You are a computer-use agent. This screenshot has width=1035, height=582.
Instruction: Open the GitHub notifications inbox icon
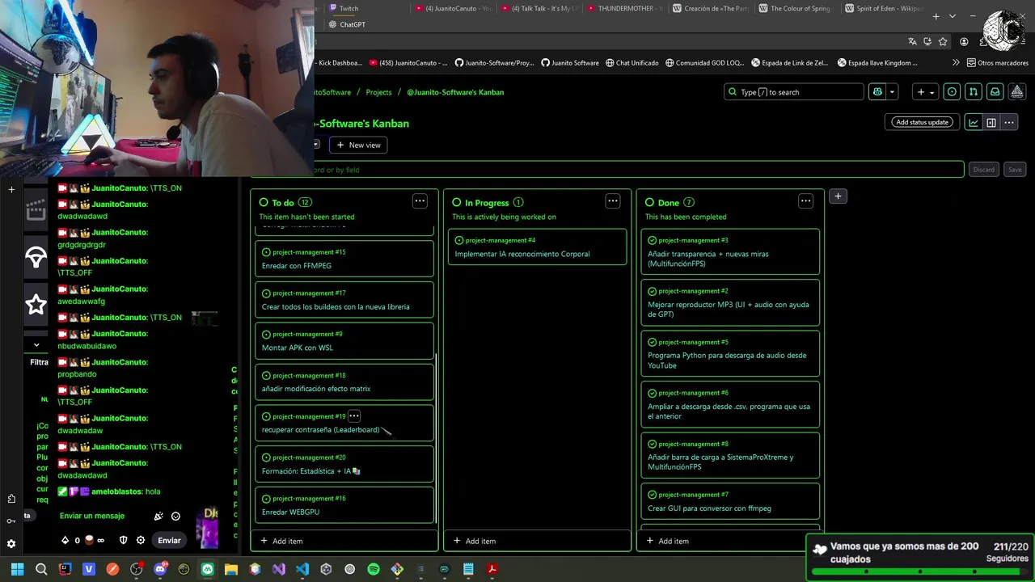[x=995, y=92]
